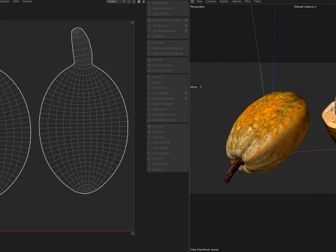Click the Cycle UV CW icon
This screenshot has height=252, width=336.
[149, 148]
